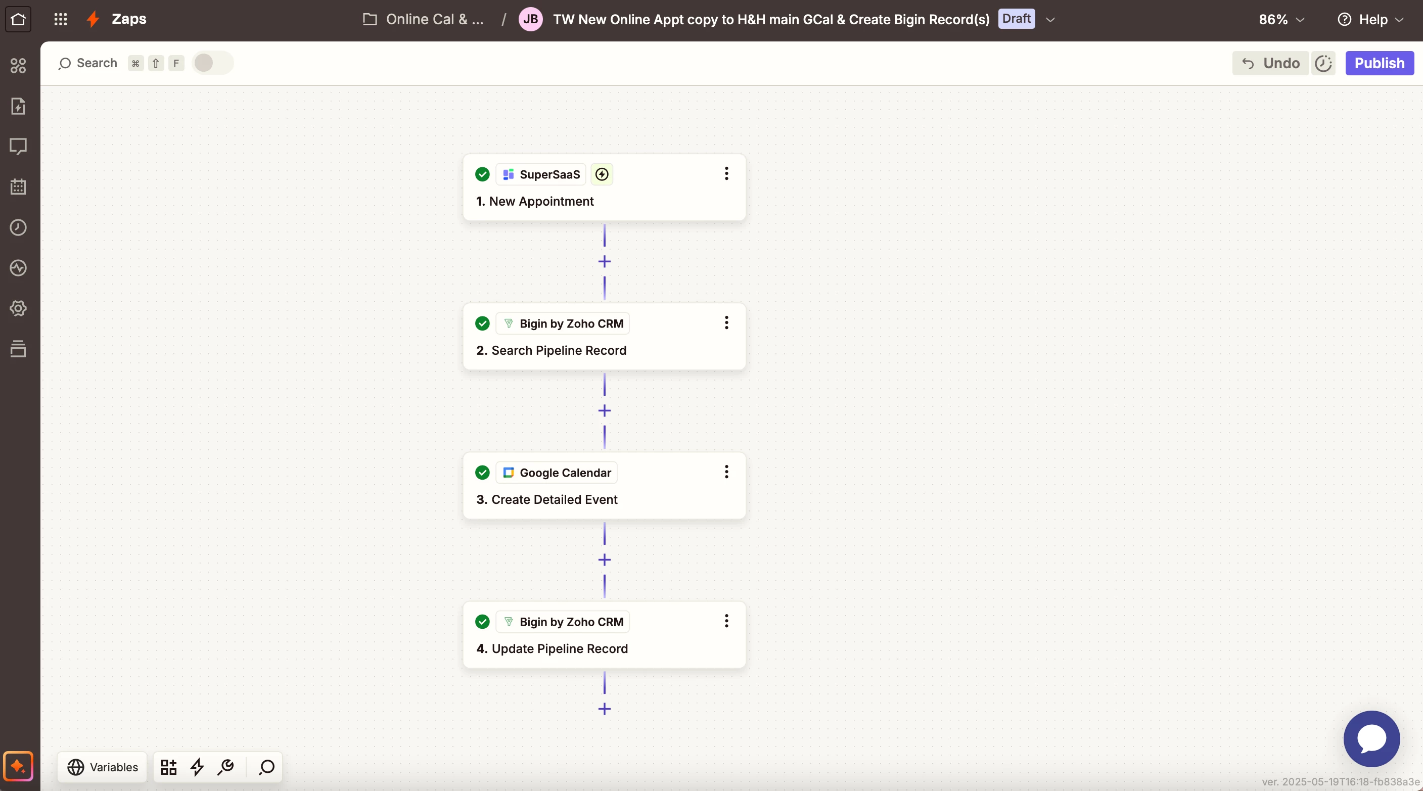Open advanced settings gear in sidebar
The height and width of the screenshot is (791, 1423).
tap(18, 308)
